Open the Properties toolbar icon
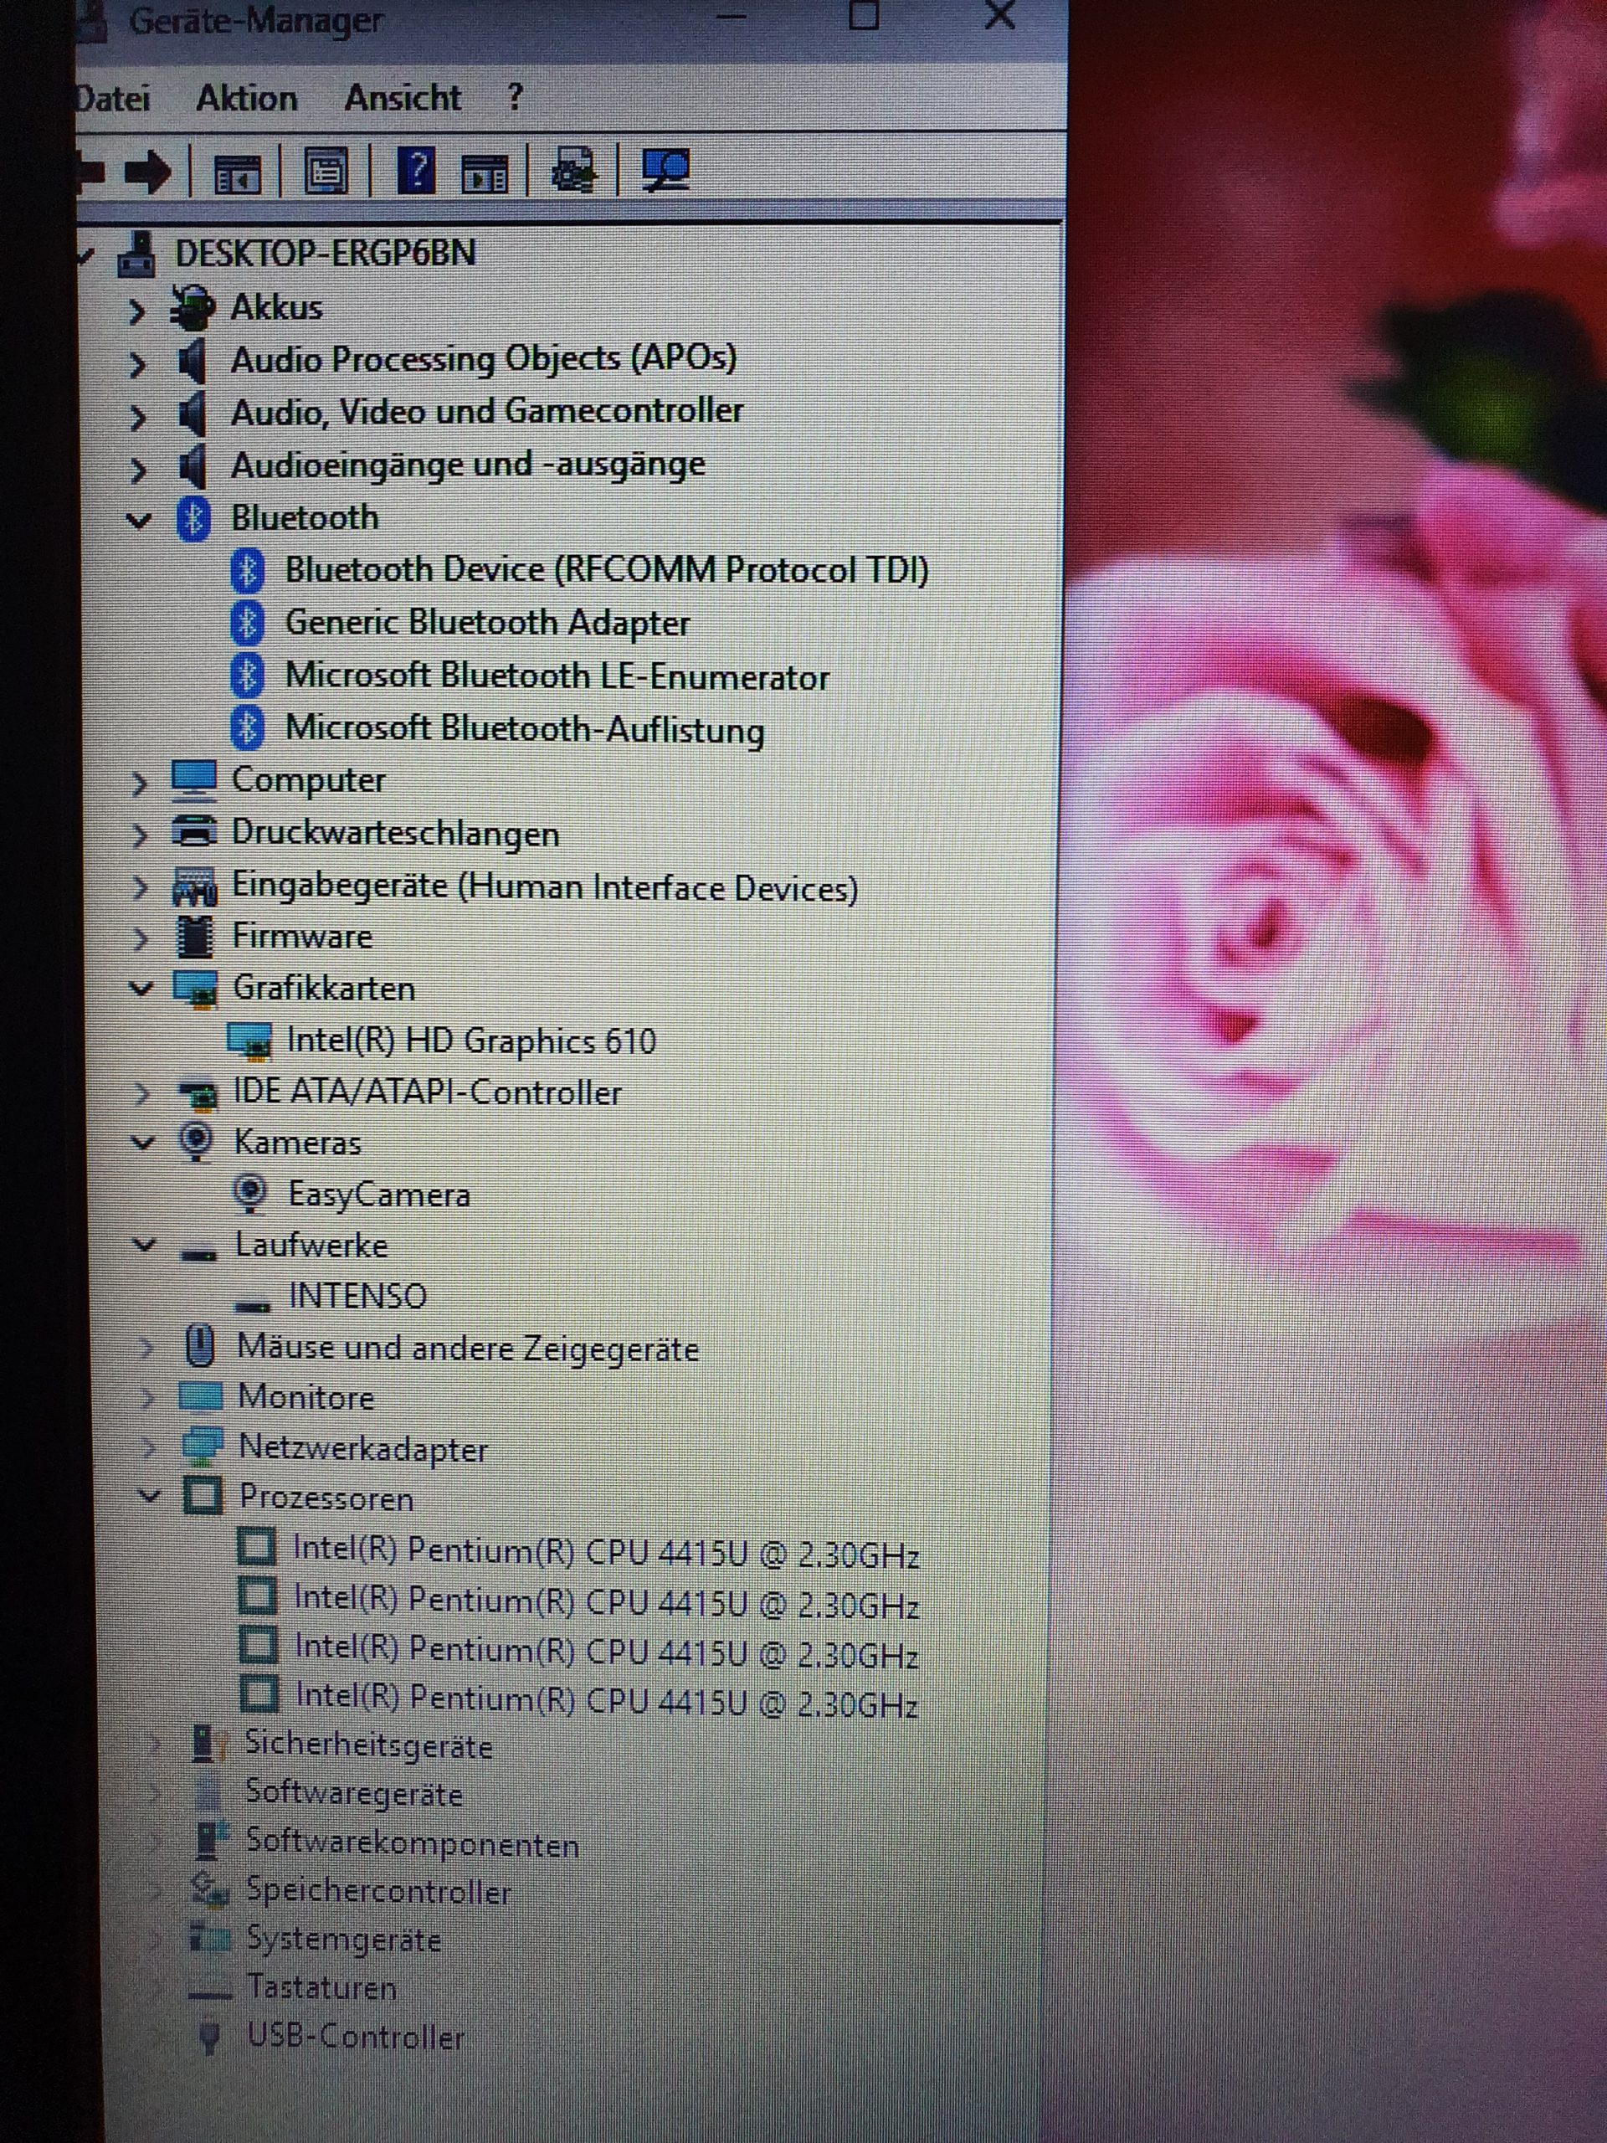1607x2143 pixels. [x=326, y=172]
